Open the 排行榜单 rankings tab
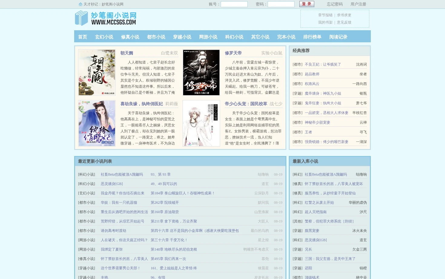Viewport: 445px width, 279px height. point(312,37)
